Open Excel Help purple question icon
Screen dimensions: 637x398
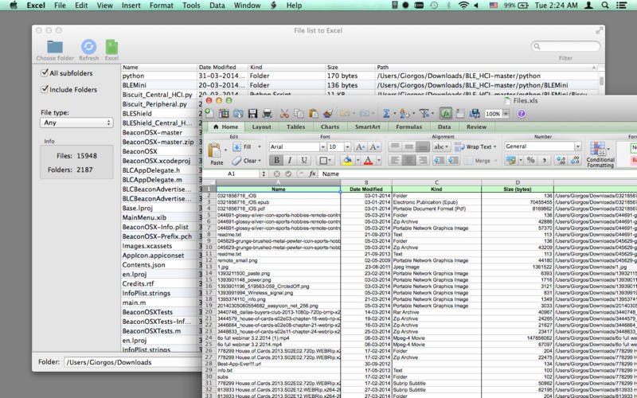click(522, 114)
